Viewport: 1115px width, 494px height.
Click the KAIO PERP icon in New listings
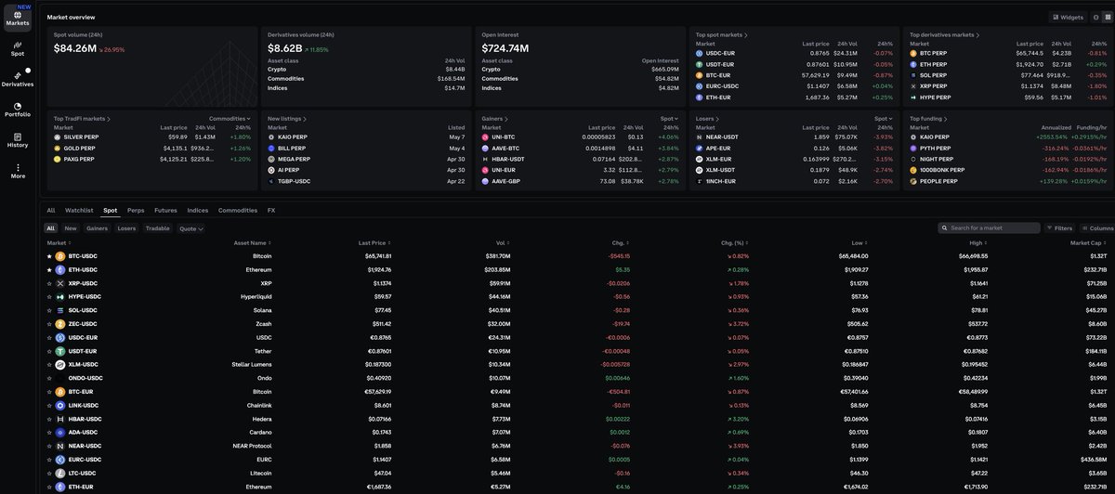[x=271, y=136]
